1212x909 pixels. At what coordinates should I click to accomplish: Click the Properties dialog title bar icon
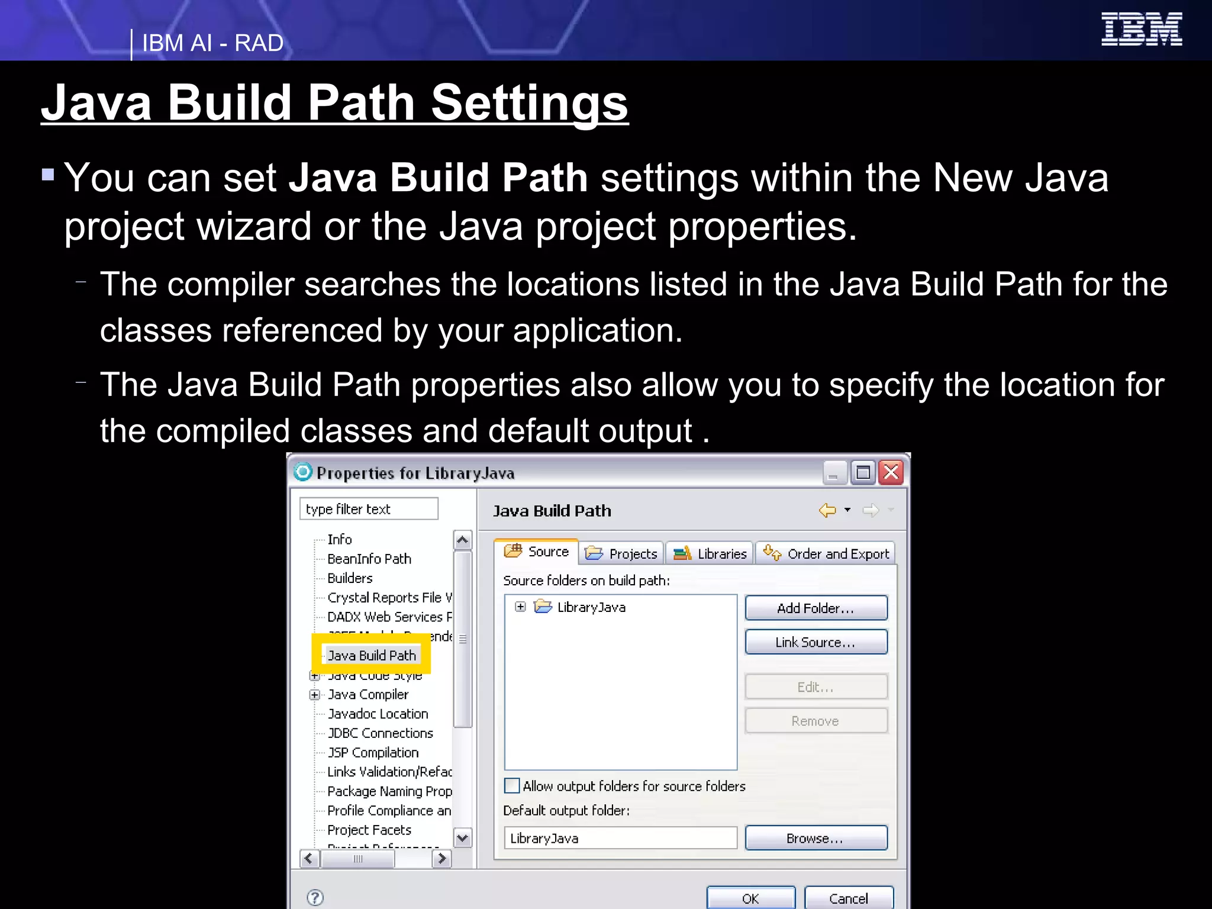[x=303, y=472]
